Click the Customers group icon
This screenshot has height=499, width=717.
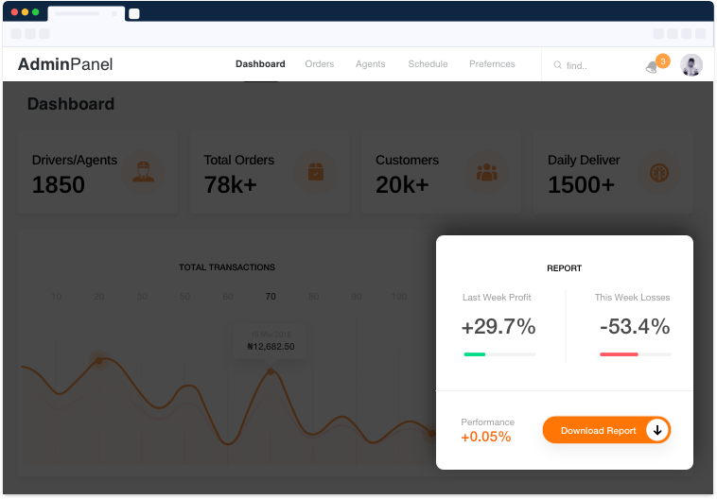tap(487, 172)
